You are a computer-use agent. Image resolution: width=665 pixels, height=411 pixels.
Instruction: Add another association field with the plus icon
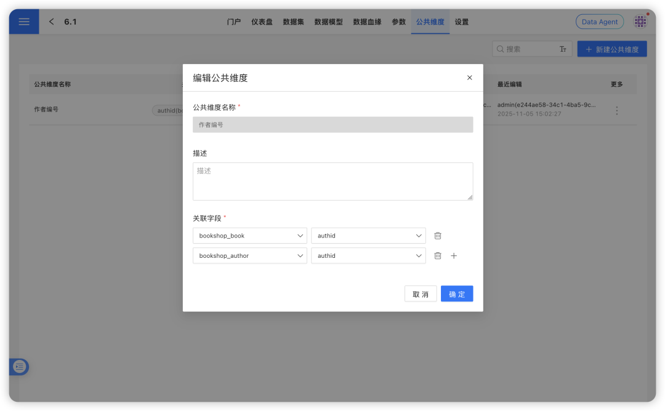[x=454, y=255]
